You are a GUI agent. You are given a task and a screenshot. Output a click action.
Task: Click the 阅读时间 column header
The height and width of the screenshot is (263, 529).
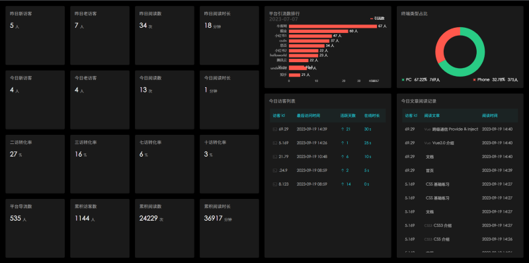click(x=489, y=116)
